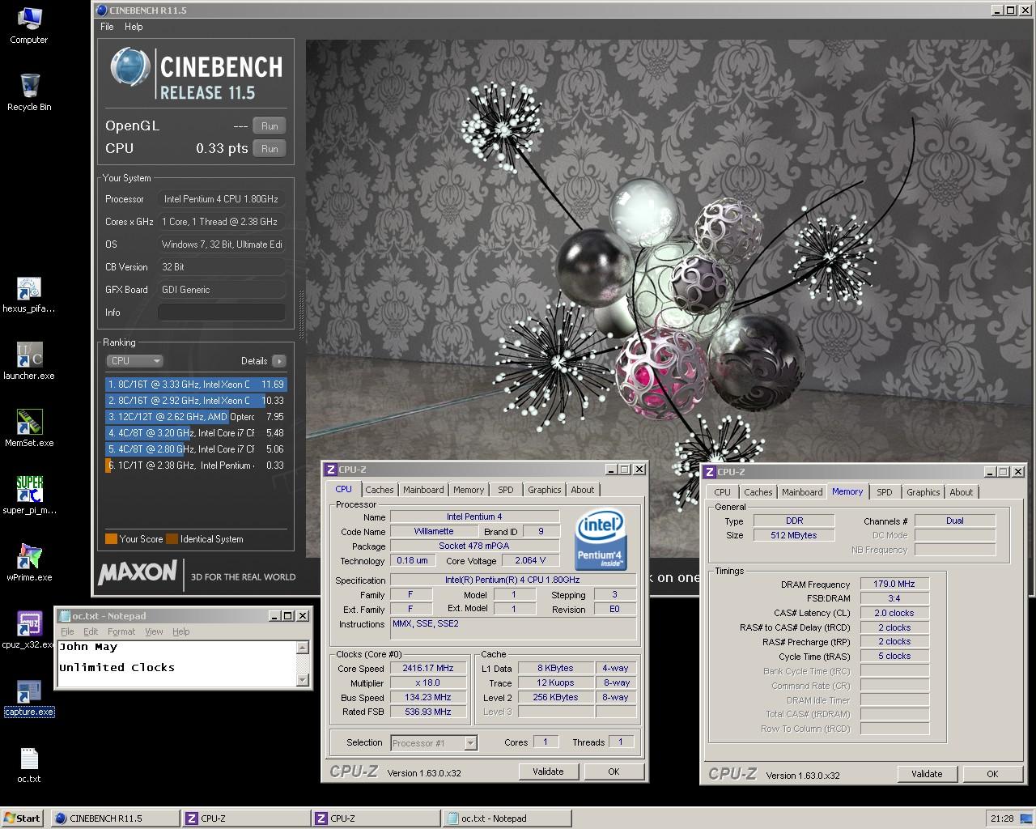1036x829 pixels.
Task: Select ranking row 6 Pentium 0.33
Action: (x=196, y=466)
